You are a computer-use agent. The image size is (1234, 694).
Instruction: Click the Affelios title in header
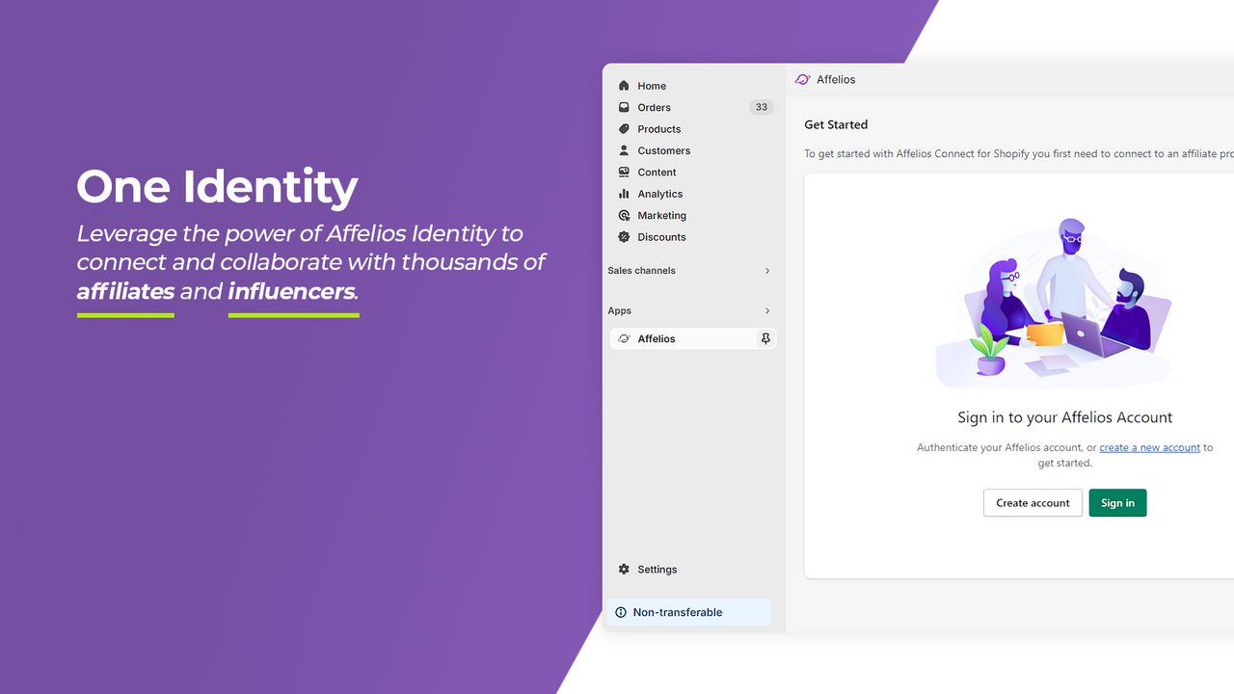836,79
